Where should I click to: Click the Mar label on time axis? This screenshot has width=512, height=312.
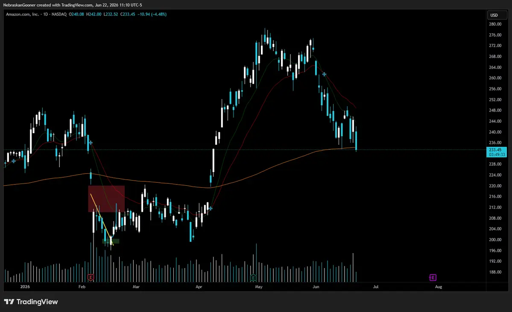(x=136, y=287)
